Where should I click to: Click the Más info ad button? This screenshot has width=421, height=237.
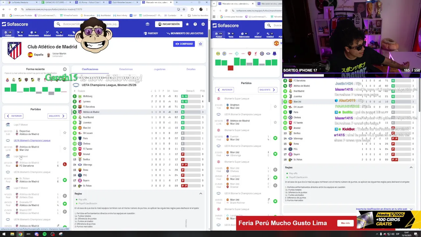[x=345, y=223]
